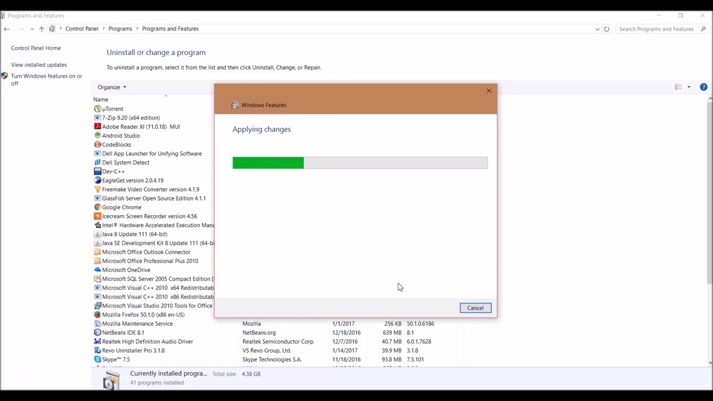
Task: Open the Organize dropdown
Action: 112,87
